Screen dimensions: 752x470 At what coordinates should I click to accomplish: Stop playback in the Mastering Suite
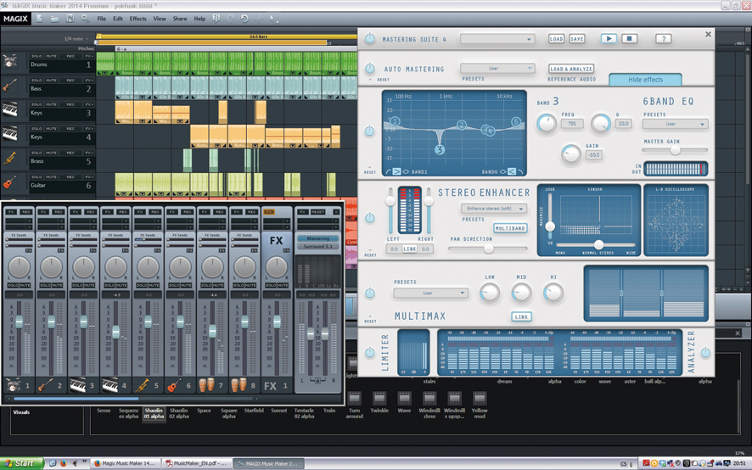629,39
